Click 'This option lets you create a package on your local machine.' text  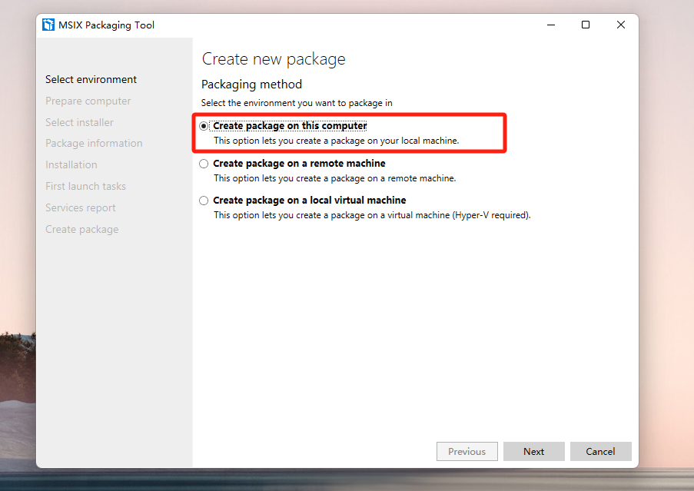click(337, 141)
